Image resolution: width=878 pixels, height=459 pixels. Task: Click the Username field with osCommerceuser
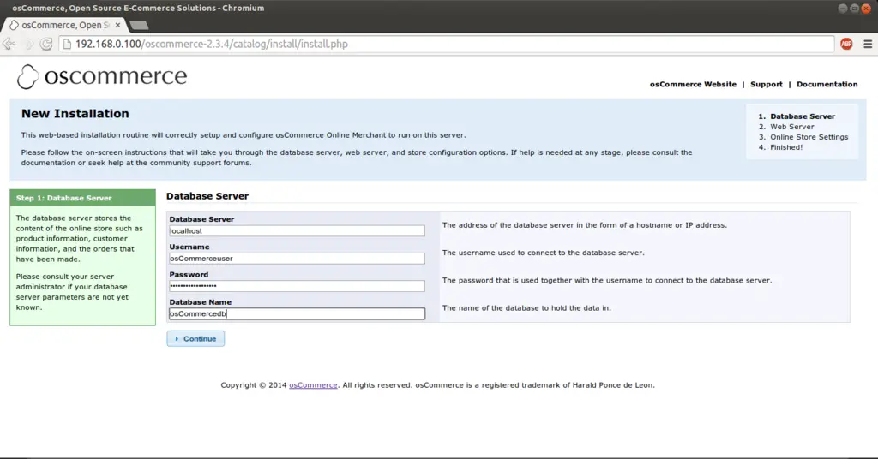(297, 259)
